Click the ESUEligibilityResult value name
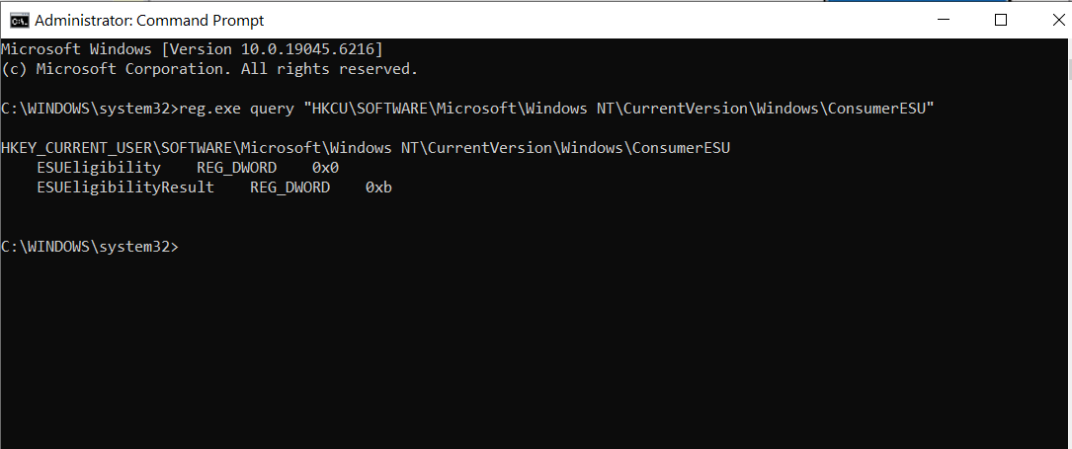 pos(125,187)
